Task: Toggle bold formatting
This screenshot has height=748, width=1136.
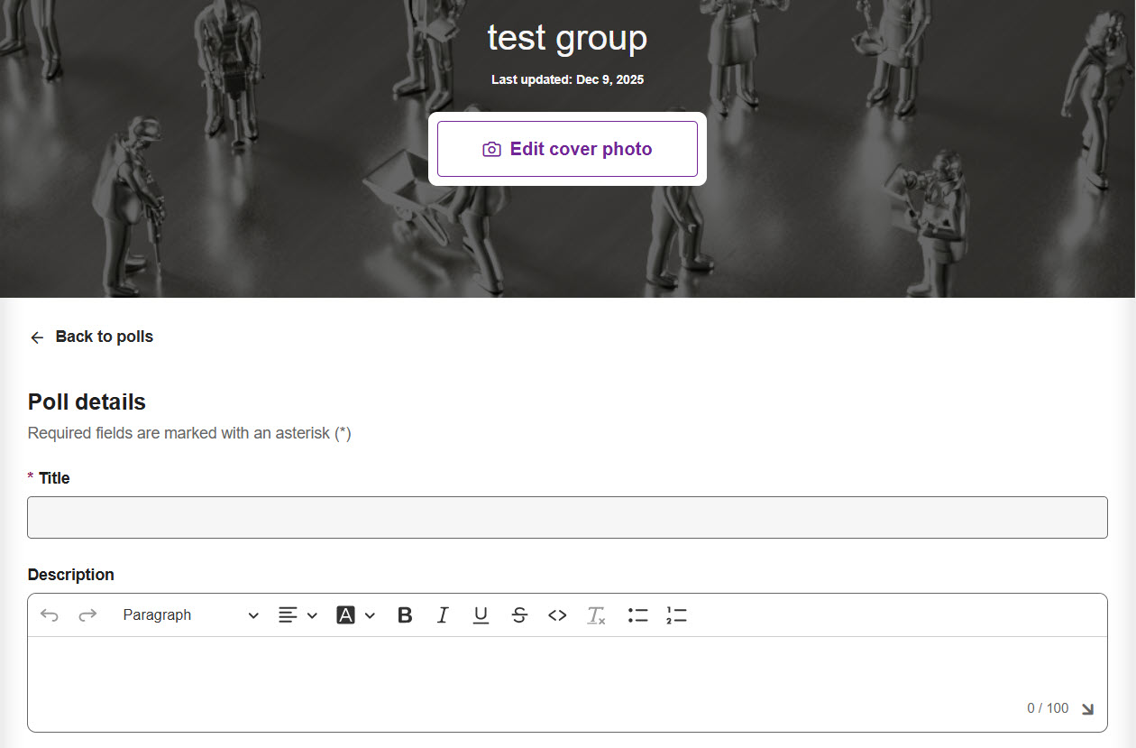Action: coord(405,615)
